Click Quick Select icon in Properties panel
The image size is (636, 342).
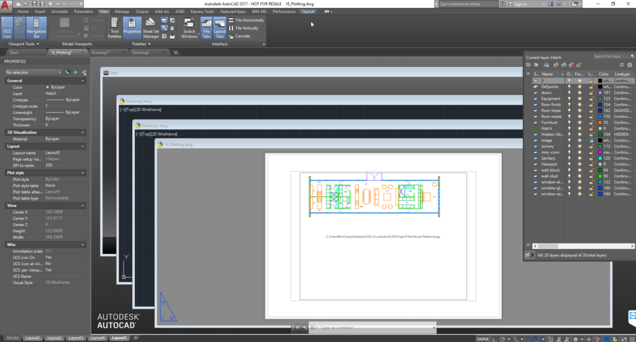click(x=84, y=72)
